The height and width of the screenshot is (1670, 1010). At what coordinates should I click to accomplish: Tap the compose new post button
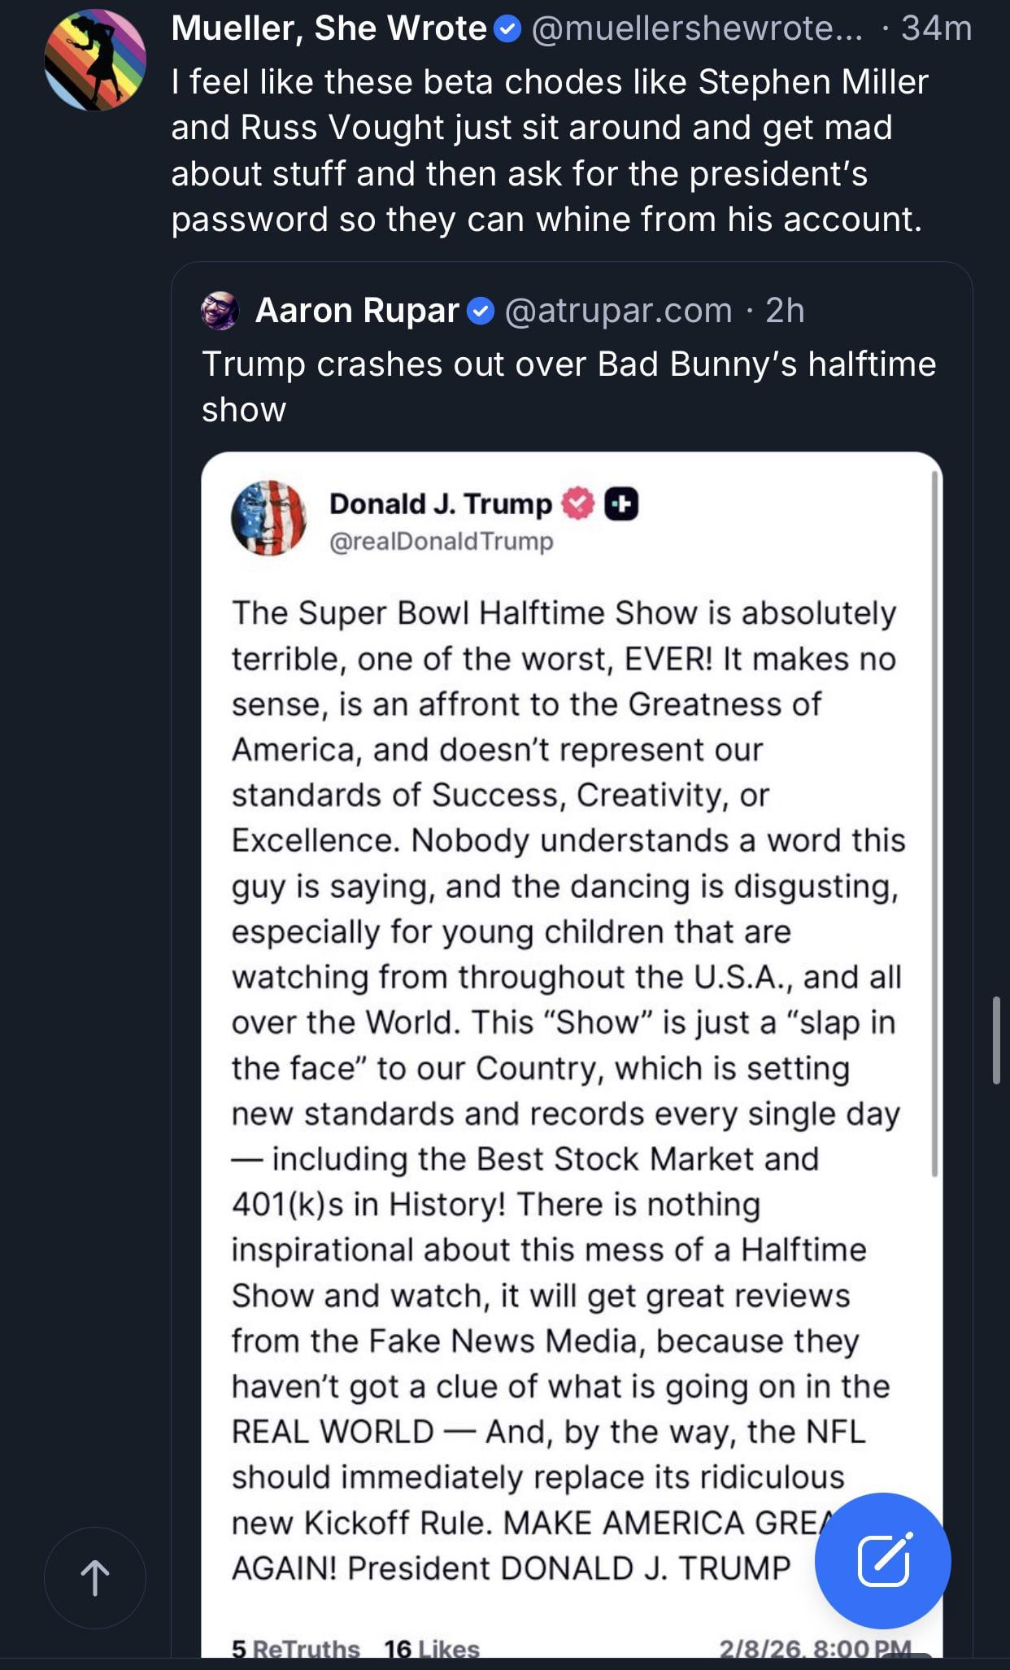tap(882, 1560)
